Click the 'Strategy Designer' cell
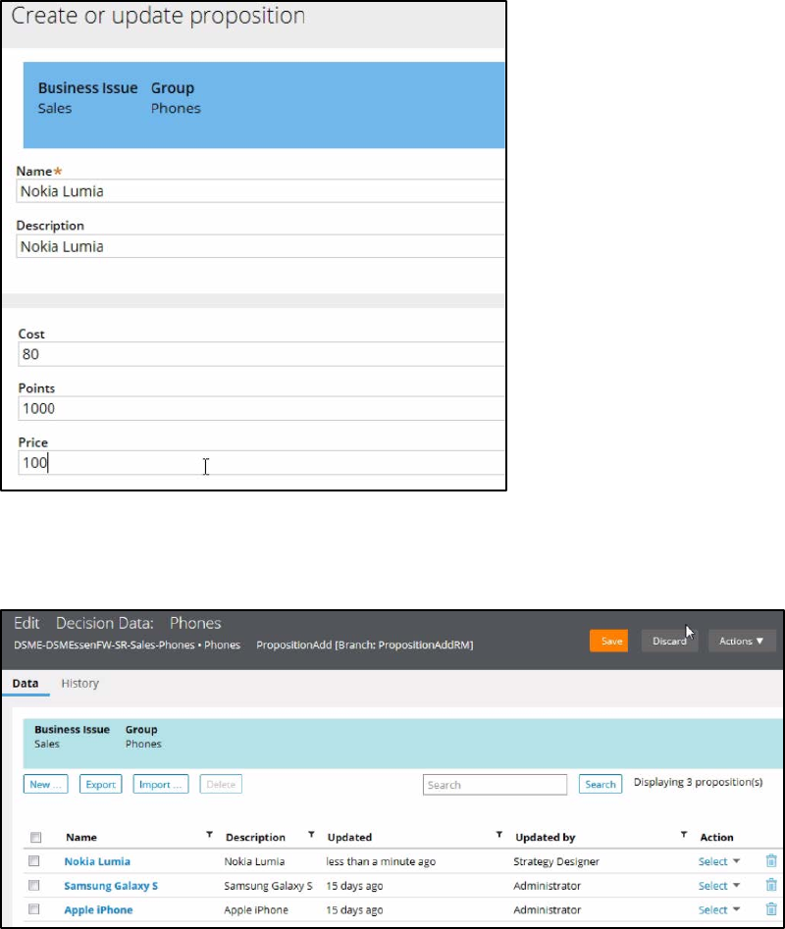 click(x=556, y=861)
